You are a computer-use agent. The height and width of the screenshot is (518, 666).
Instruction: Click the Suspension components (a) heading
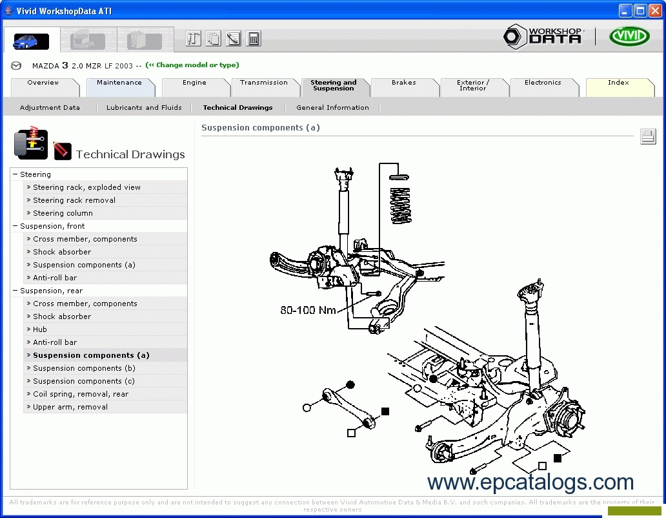coord(260,127)
